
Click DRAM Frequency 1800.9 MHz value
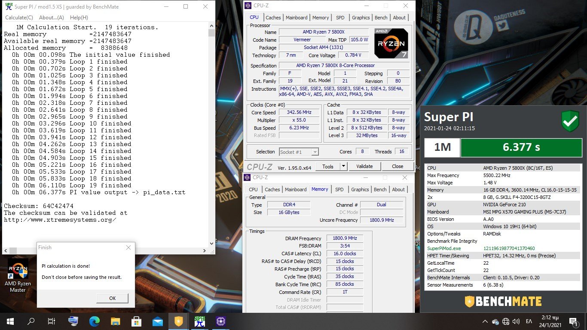(345, 238)
